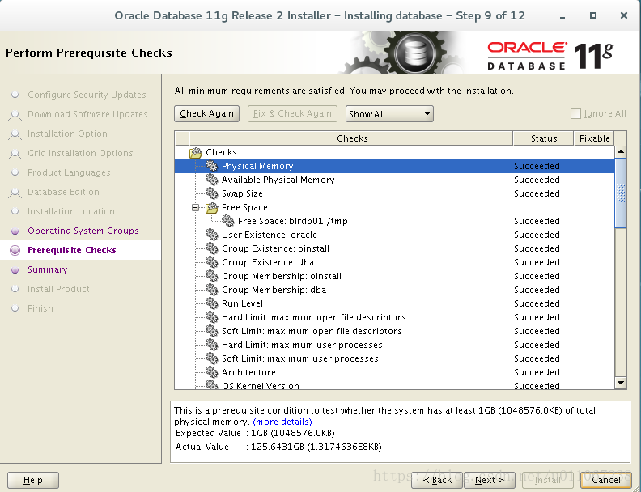Go to Operating System Groups step
Viewport: 641px width, 492px height.
point(83,231)
